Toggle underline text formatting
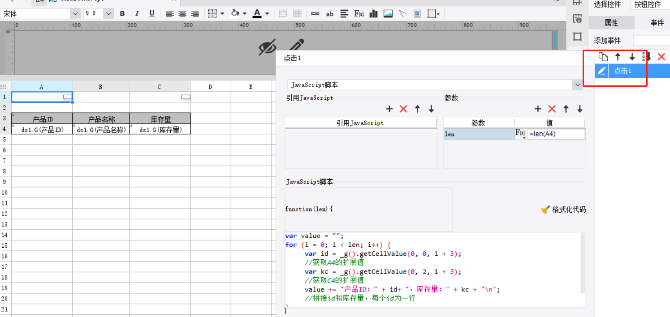 [x=152, y=14]
